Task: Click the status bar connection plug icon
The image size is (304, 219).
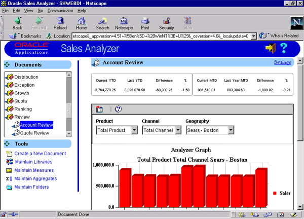Action: (13, 214)
